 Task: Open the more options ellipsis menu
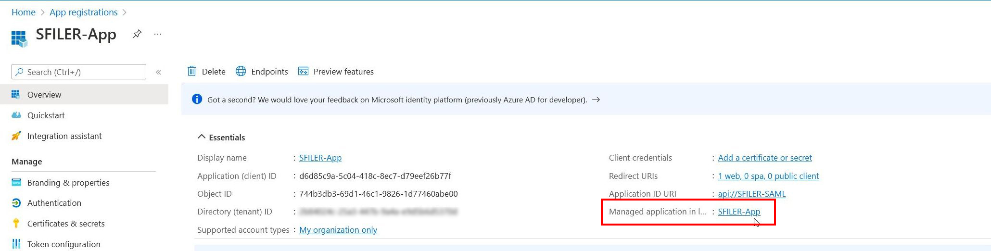pos(158,34)
